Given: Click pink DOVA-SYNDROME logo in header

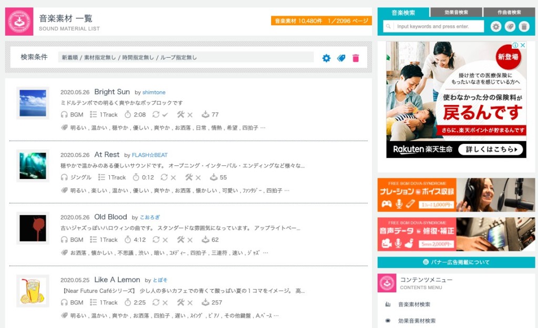Looking at the screenshot, I should (19, 22).
